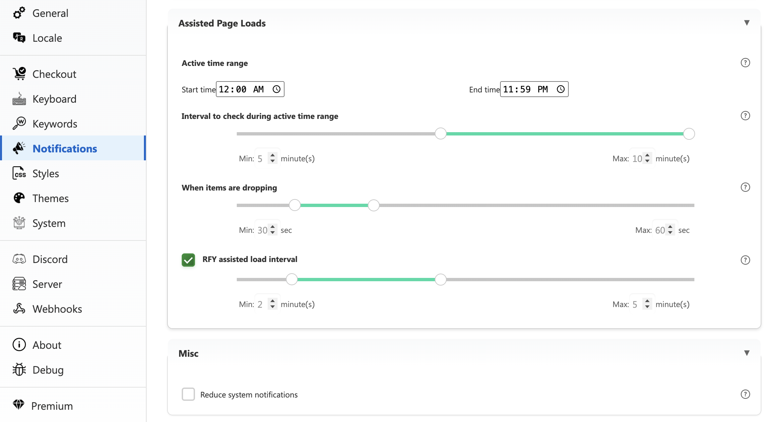The height and width of the screenshot is (422, 770).
Task: Go to the About page
Action: click(x=47, y=345)
